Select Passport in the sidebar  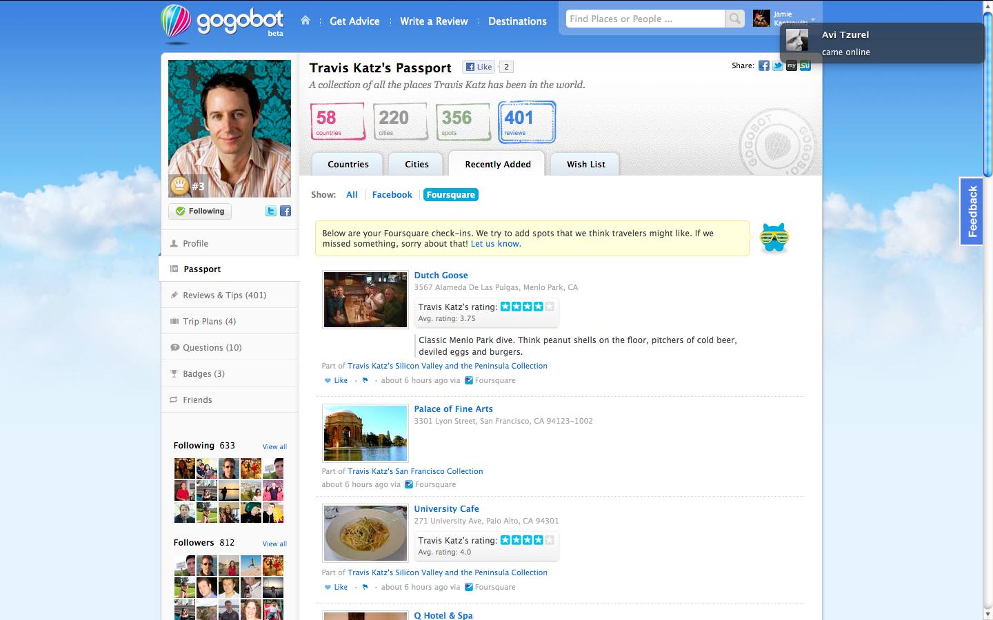(230, 269)
